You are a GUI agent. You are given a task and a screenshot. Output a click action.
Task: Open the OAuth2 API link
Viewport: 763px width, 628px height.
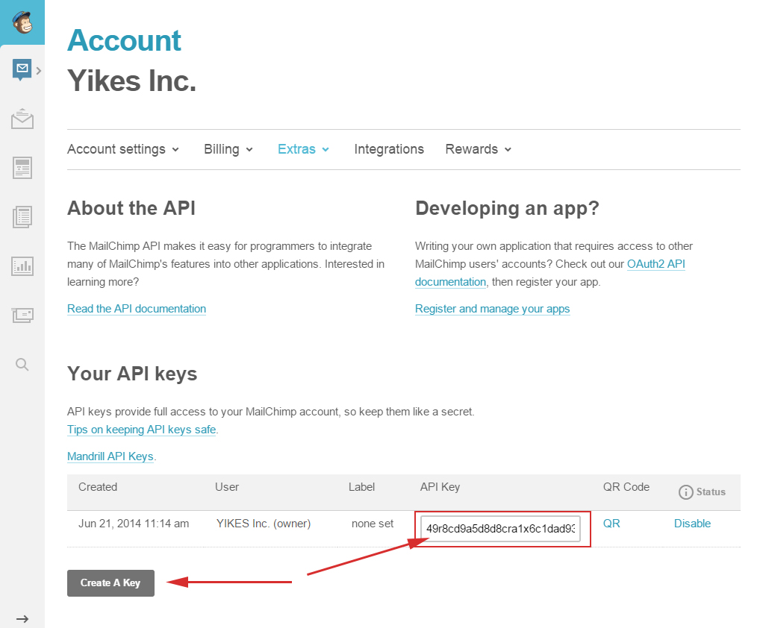(x=656, y=264)
